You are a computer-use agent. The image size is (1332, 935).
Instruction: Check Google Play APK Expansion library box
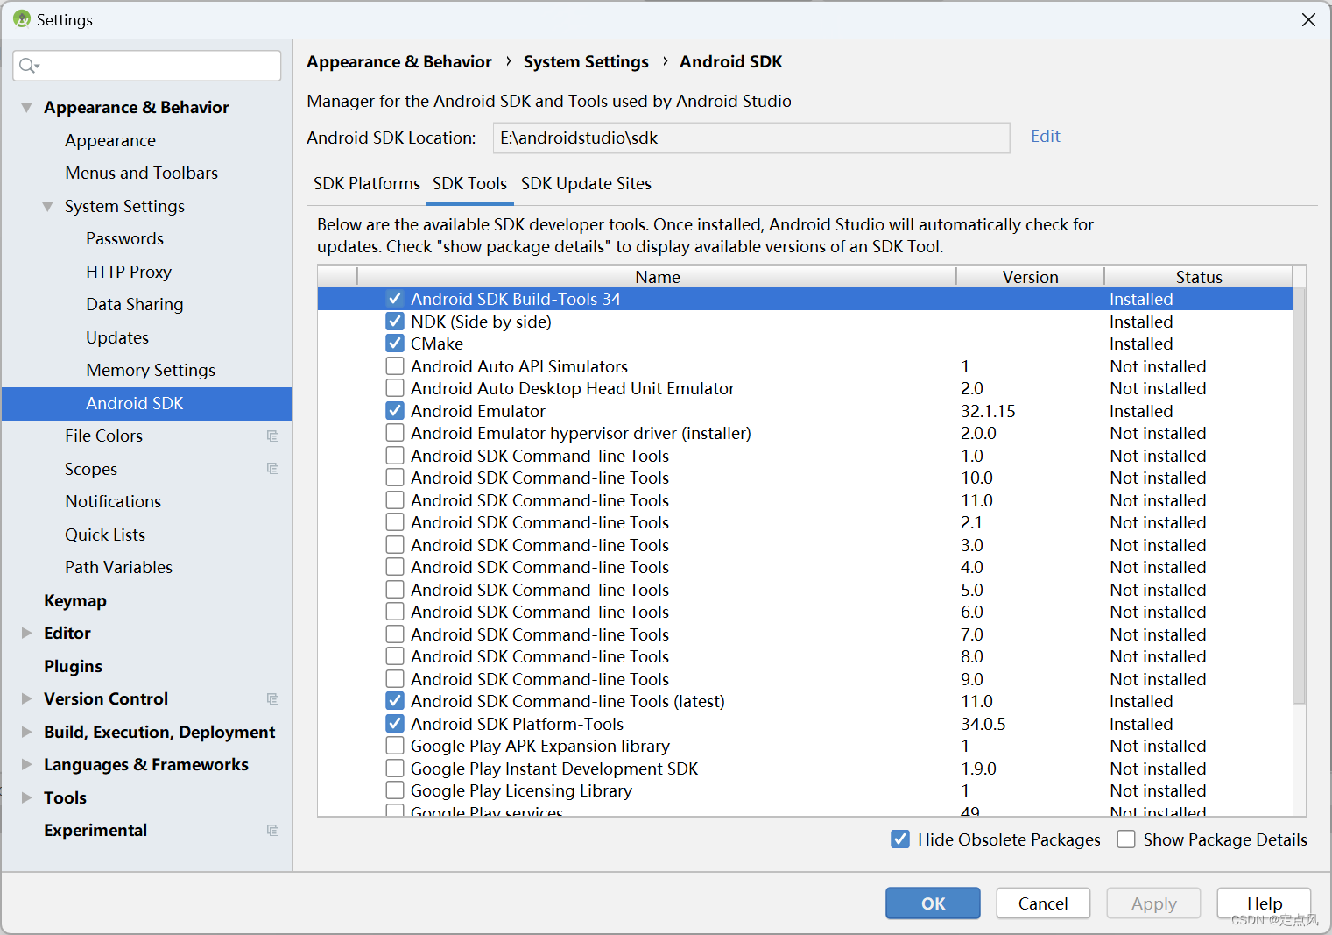[395, 746]
